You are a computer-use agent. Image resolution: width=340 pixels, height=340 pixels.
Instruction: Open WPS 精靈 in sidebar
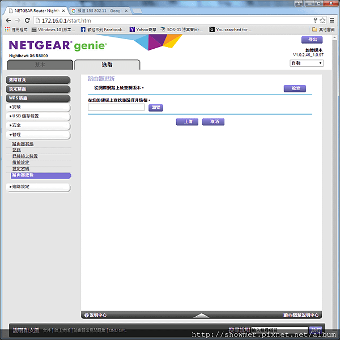point(38,98)
